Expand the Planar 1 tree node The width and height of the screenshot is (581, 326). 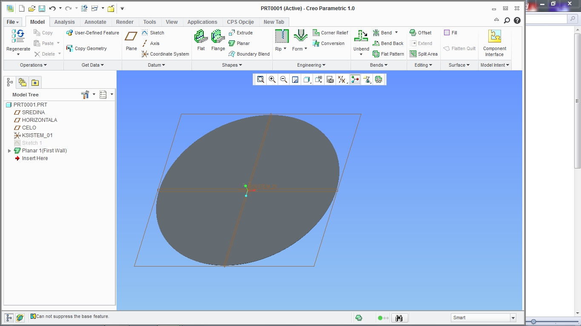click(x=9, y=151)
